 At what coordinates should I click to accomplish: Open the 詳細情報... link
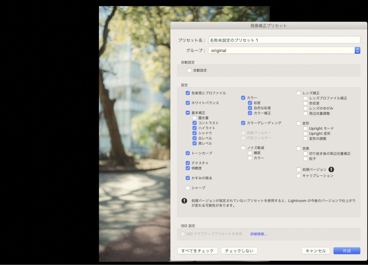259,234
